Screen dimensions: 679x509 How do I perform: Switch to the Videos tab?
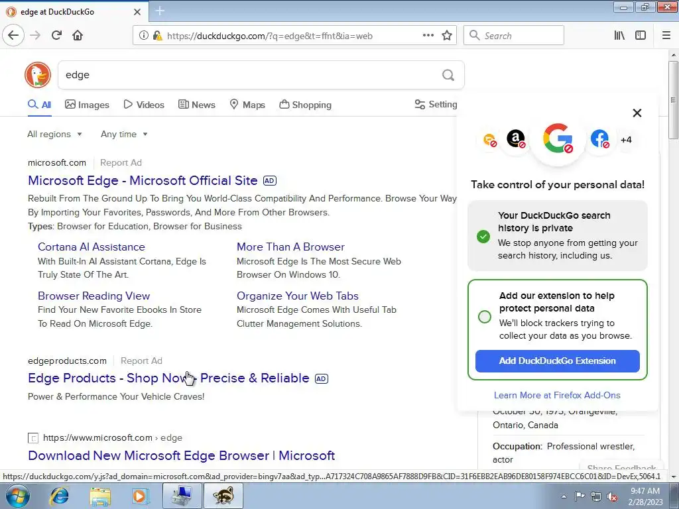click(x=144, y=105)
